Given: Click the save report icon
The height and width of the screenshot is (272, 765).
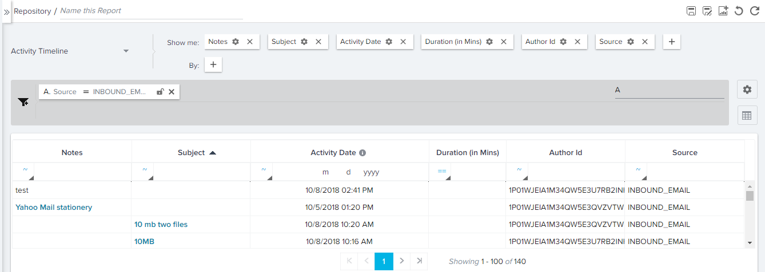Looking at the screenshot, I should (691, 11).
